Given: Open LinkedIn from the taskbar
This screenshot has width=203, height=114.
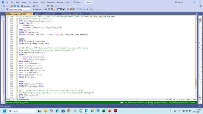Looking at the screenshot, I should coord(98,111).
